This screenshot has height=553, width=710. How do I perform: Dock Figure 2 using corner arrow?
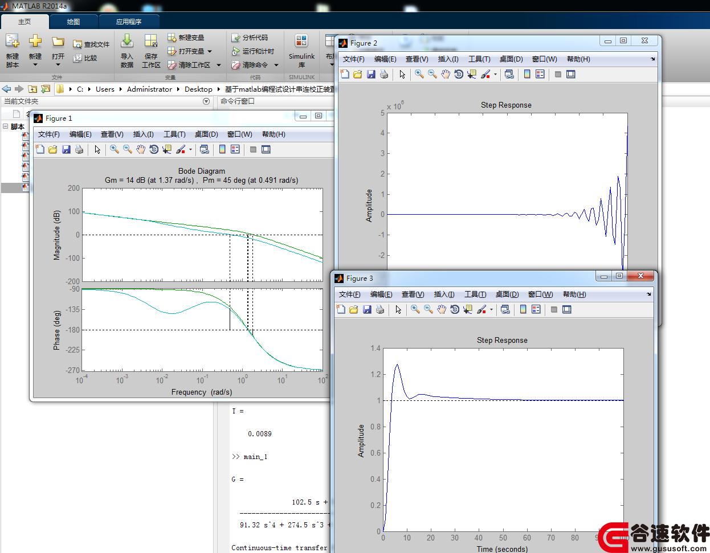653,59
